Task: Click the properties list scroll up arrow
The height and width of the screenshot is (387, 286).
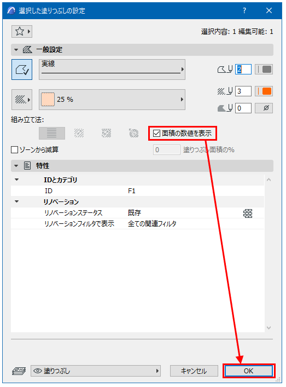Action: [x=269, y=180]
